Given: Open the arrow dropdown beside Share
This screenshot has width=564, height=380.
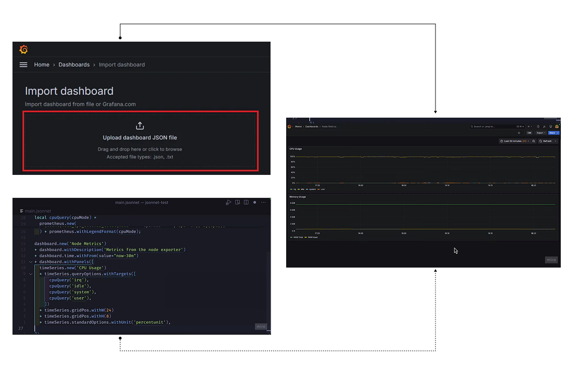Looking at the screenshot, I should 558,133.
